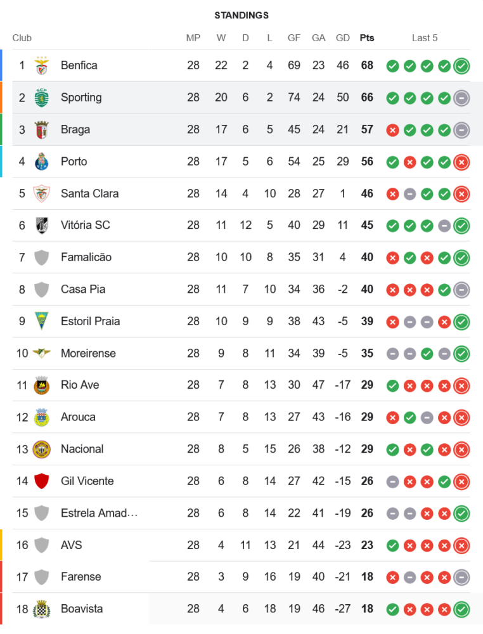Image resolution: width=483 pixels, height=634 pixels.
Task: Click the Porto club crest icon
Action: [x=42, y=162]
